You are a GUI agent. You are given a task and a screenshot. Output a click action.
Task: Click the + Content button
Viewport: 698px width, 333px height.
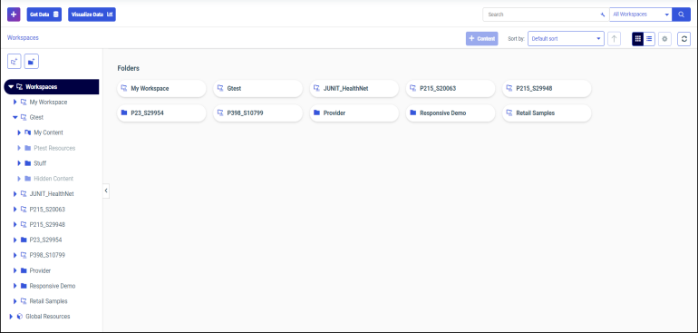click(x=482, y=39)
